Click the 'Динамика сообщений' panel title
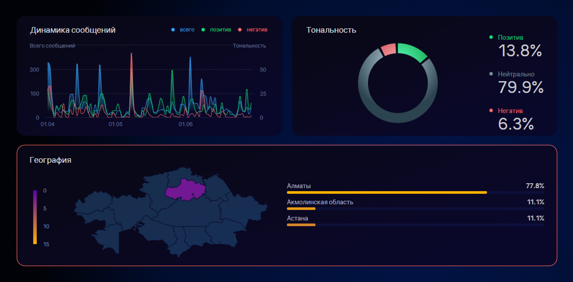This screenshot has height=282, width=573. (73, 30)
